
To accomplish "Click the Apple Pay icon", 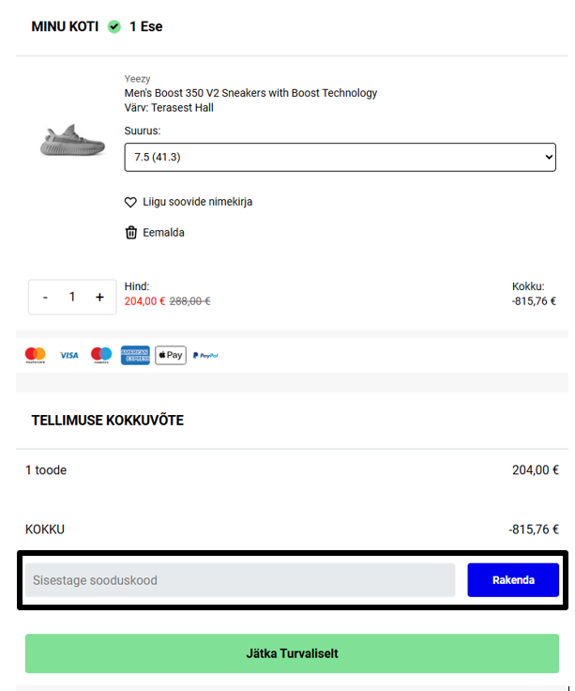I will pos(171,355).
